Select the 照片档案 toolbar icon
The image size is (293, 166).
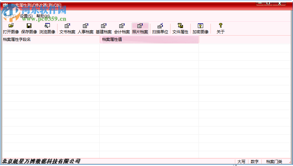click(x=140, y=29)
